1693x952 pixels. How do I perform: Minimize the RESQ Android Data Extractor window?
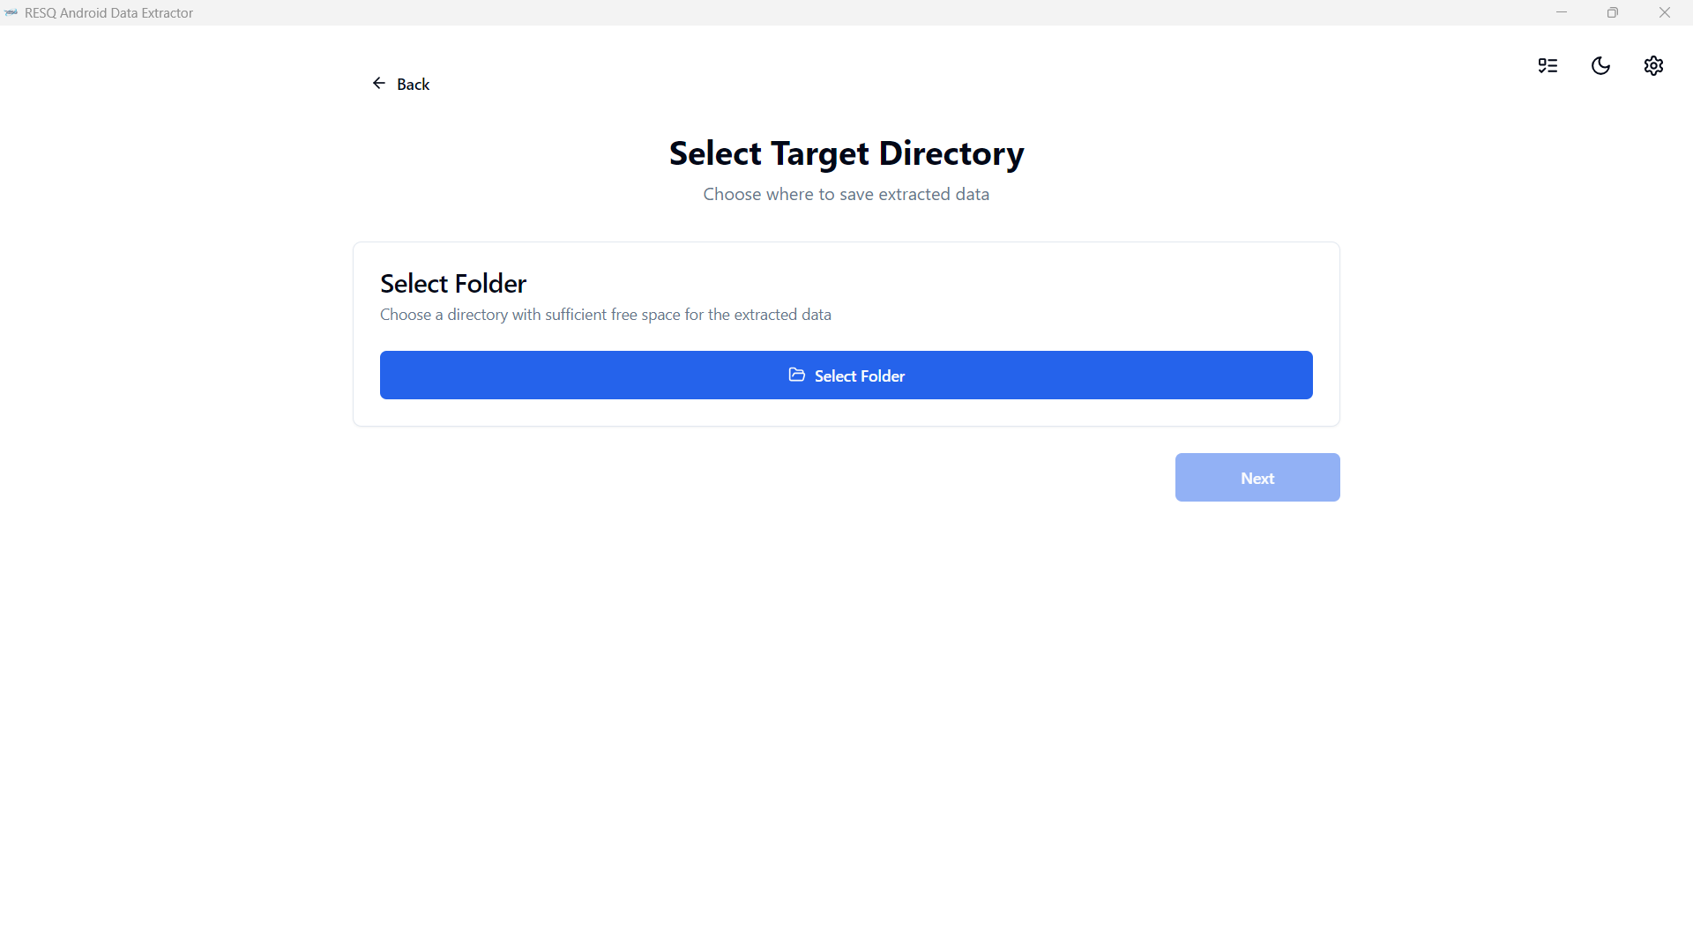tap(1562, 12)
